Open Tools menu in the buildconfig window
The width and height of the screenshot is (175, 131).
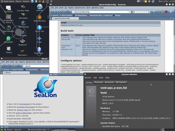88,8
